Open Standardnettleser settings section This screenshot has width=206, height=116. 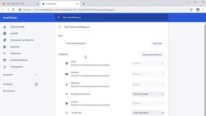pyautogui.click(x=19, y=60)
